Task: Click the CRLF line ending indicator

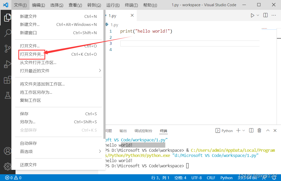Action: click(211, 178)
